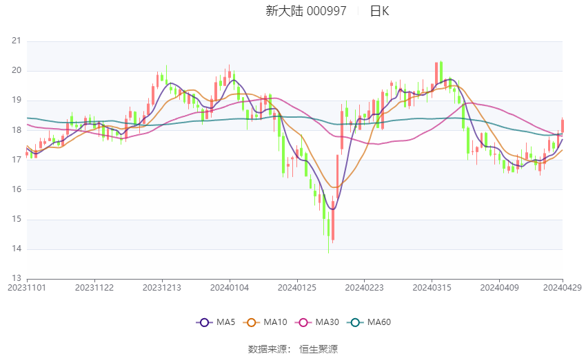Click the 20231213 date axis label
586x356 pixels.
pos(162,288)
